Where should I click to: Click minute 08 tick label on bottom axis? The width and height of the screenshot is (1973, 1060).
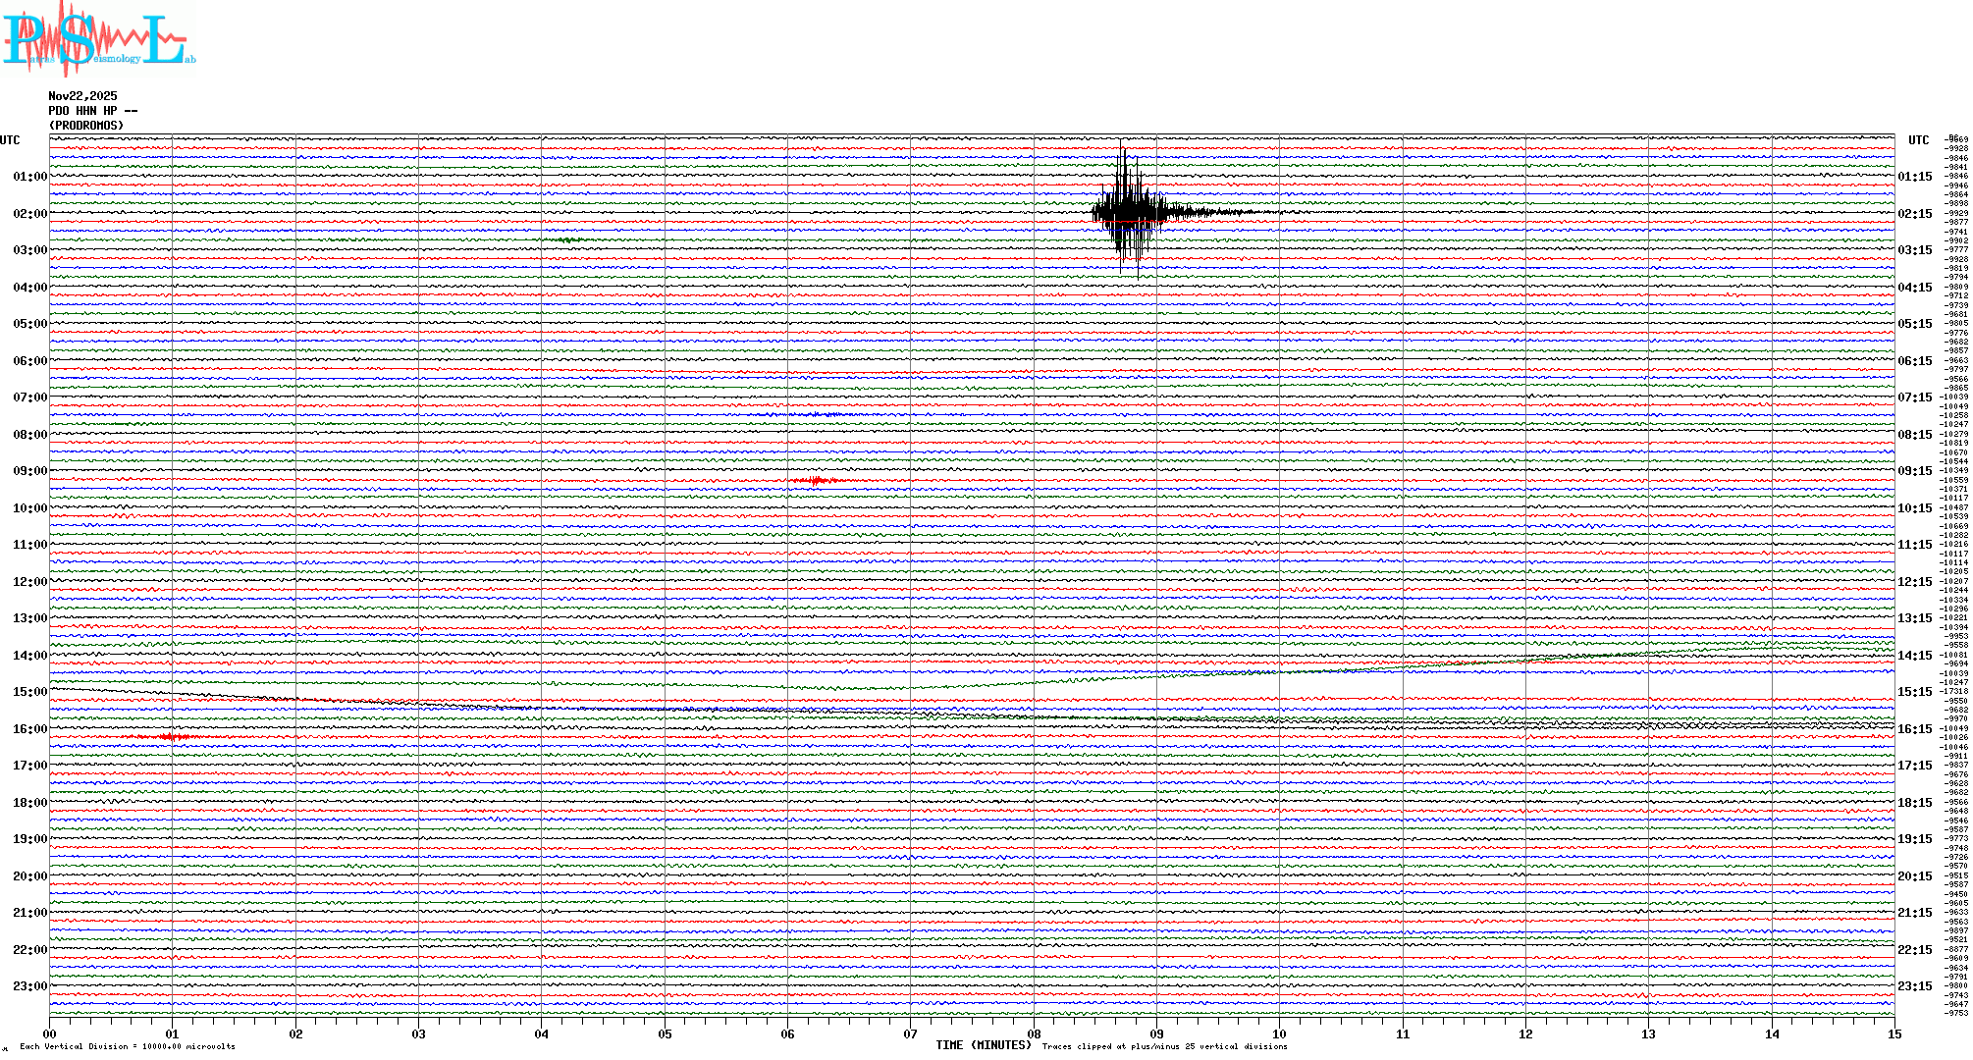pyautogui.click(x=1034, y=1033)
